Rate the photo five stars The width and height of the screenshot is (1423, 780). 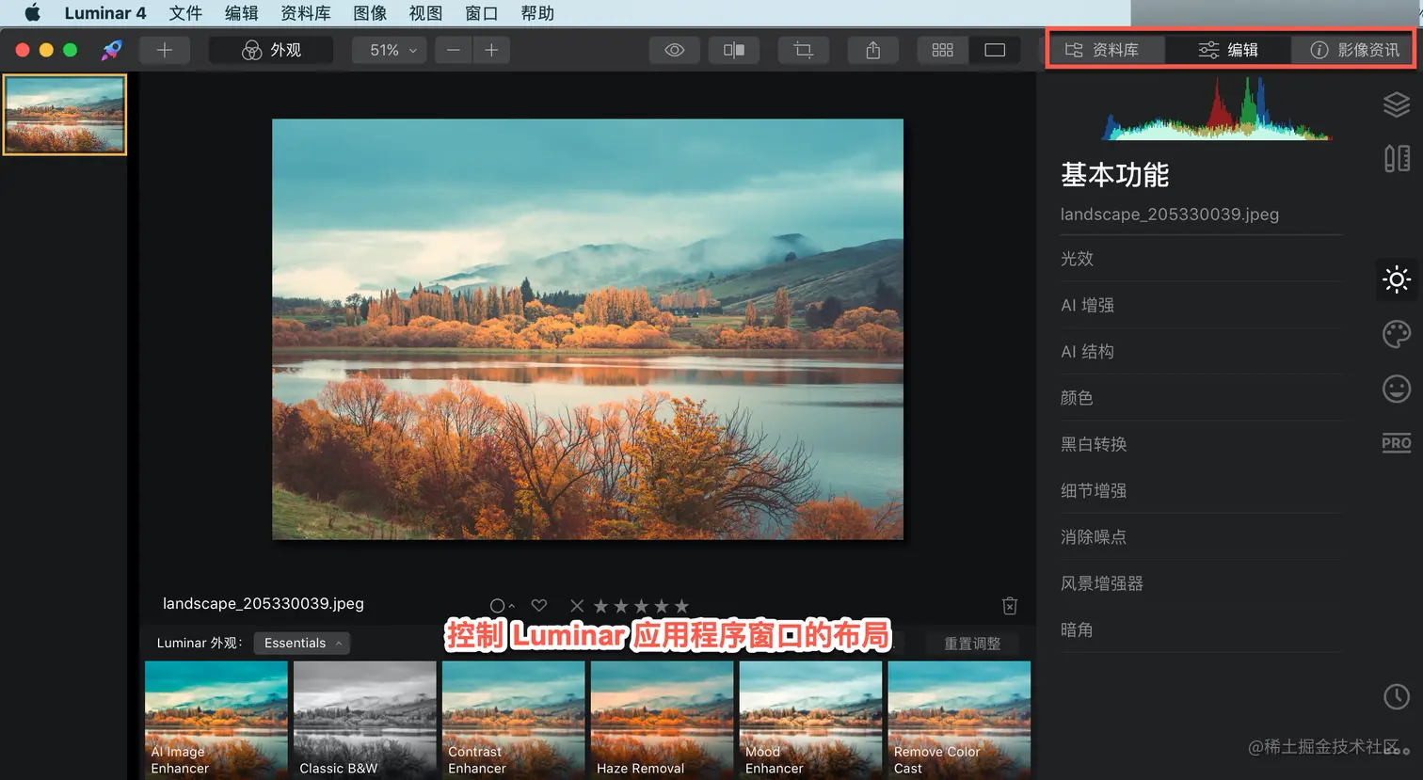pos(682,606)
